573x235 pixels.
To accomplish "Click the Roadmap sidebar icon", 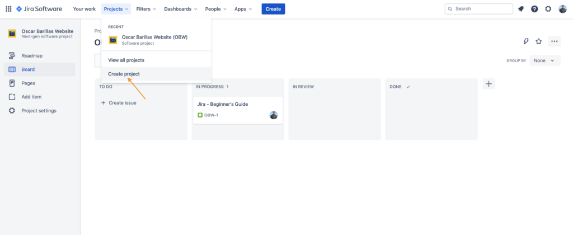I will coord(12,56).
